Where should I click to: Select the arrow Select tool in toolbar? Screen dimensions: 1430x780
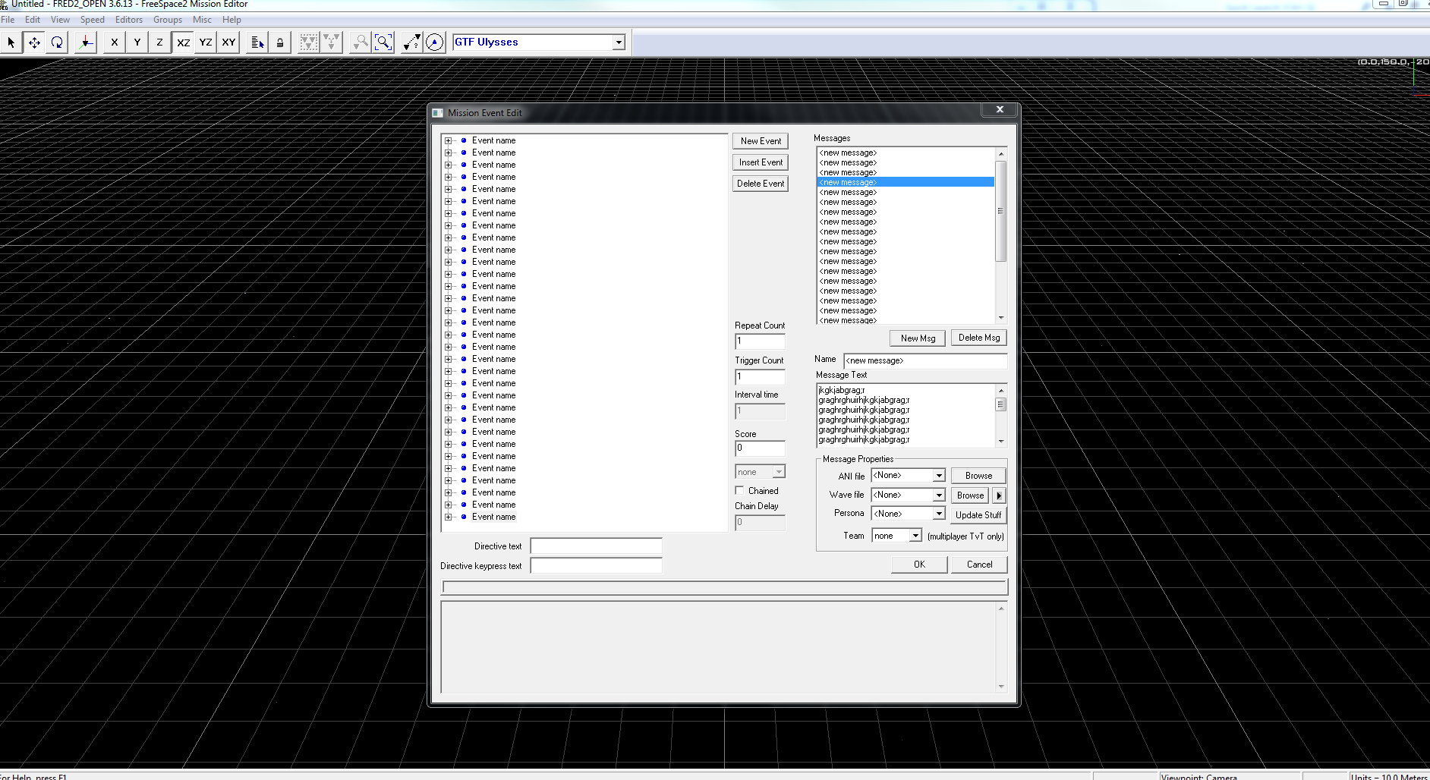11,42
